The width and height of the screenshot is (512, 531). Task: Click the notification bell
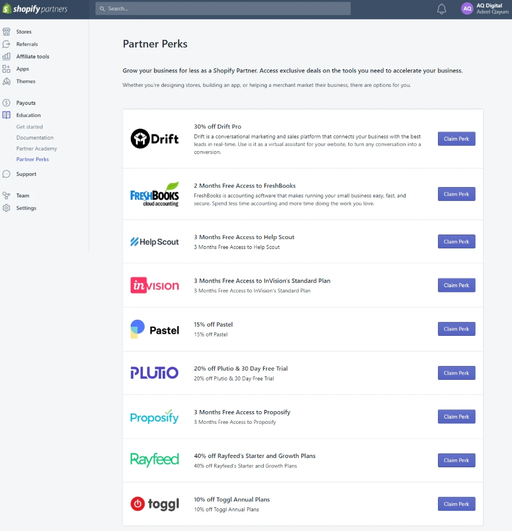[x=441, y=9]
